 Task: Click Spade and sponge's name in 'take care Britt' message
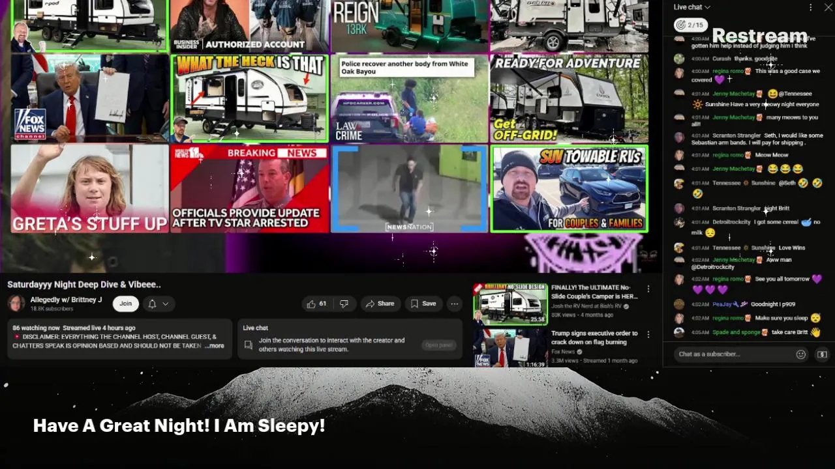click(736, 332)
